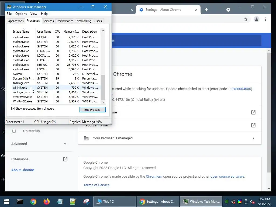Viewport: 276px width, 207px height.
Task: Select the wininit.exe process row
Action: pos(56,88)
